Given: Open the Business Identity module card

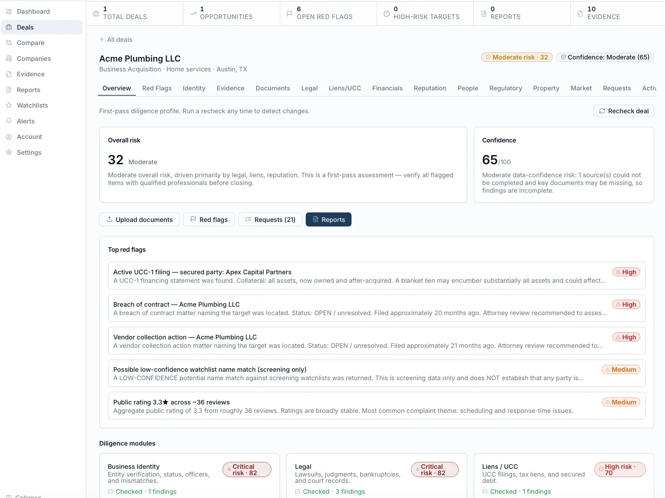Looking at the screenshot, I should 190,475.
